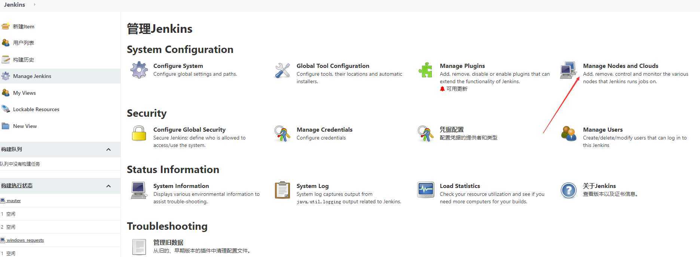Open the master node link
Screen dimensions: 700x257
tap(14, 201)
